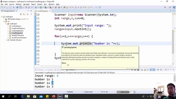Viewport: 176px width, 99px height.
Task: Select the LoopRange.java editor tab
Action: (43, 11)
